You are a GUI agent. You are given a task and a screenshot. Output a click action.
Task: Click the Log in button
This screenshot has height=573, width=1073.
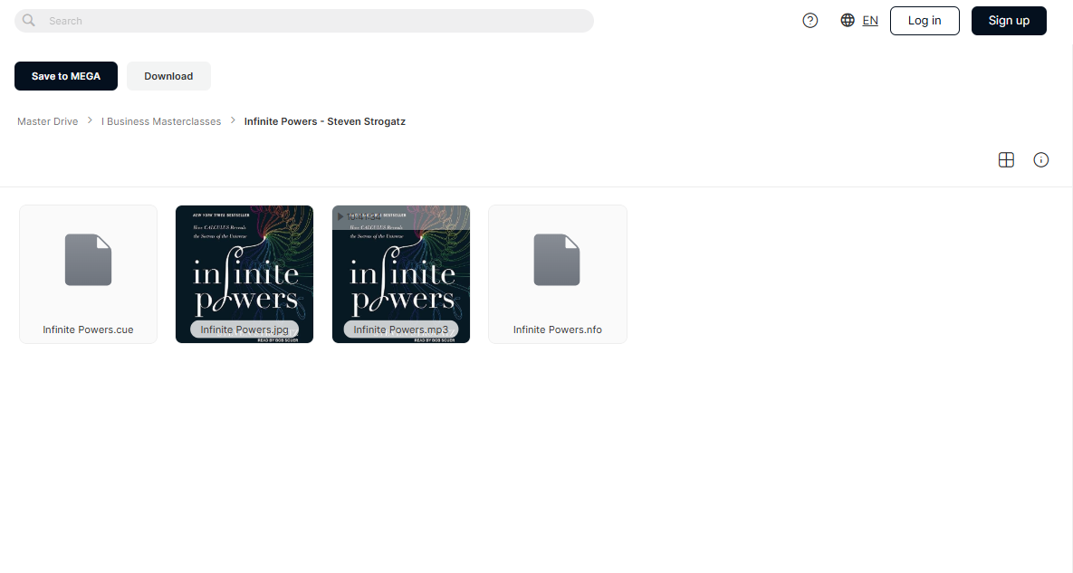(925, 21)
